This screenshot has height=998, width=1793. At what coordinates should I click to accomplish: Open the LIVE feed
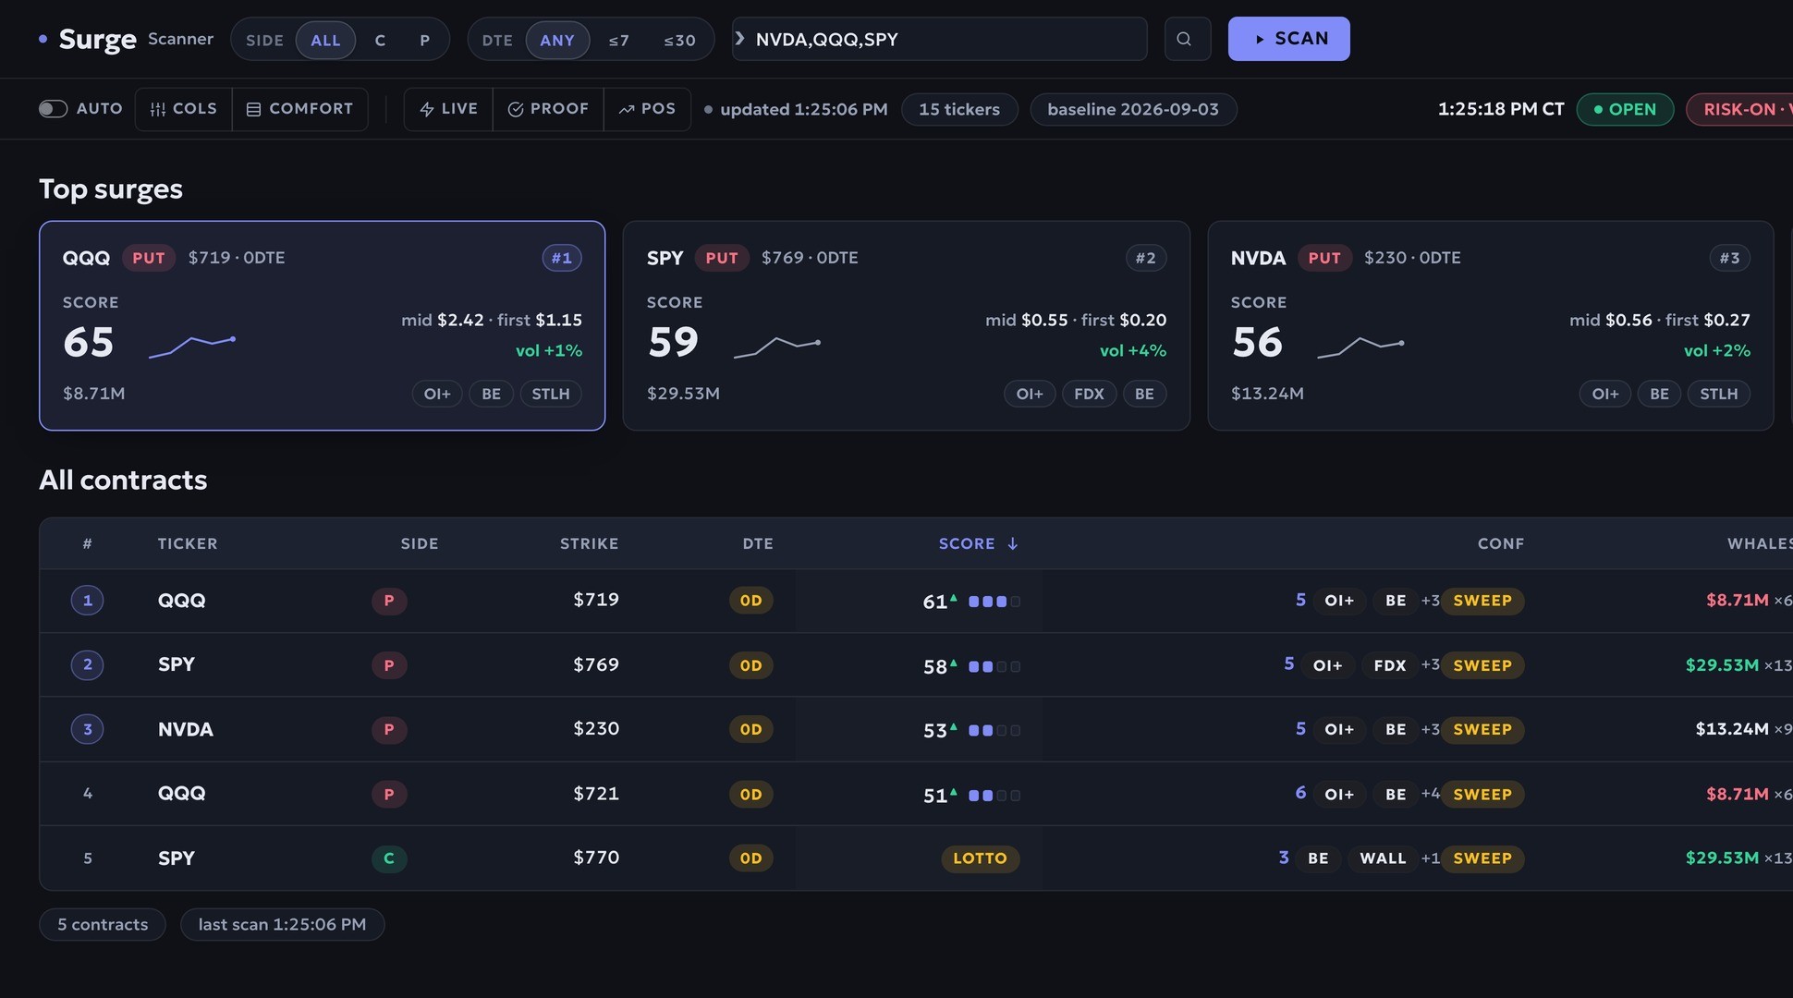[x=448, y=109]
